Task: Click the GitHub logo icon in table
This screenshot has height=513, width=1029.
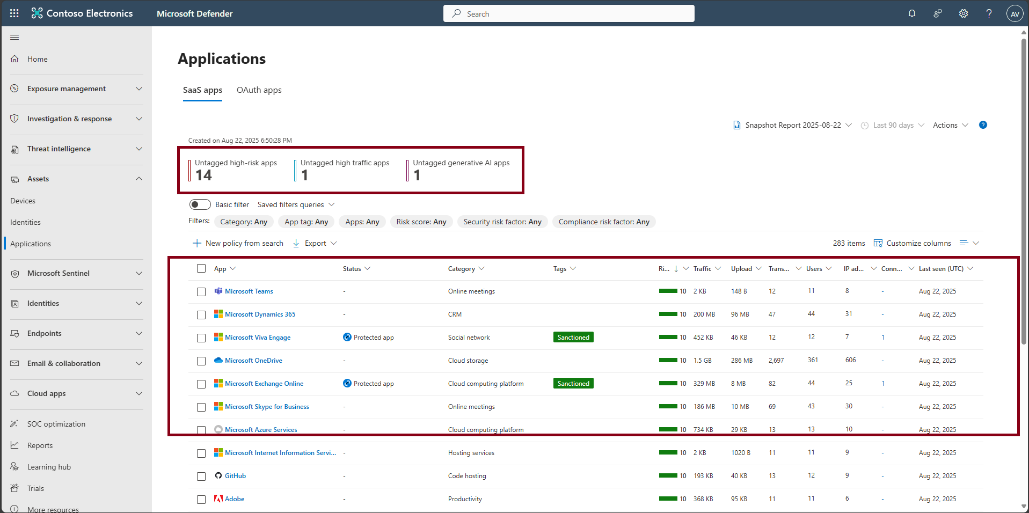Action: [x=218, y=475]
